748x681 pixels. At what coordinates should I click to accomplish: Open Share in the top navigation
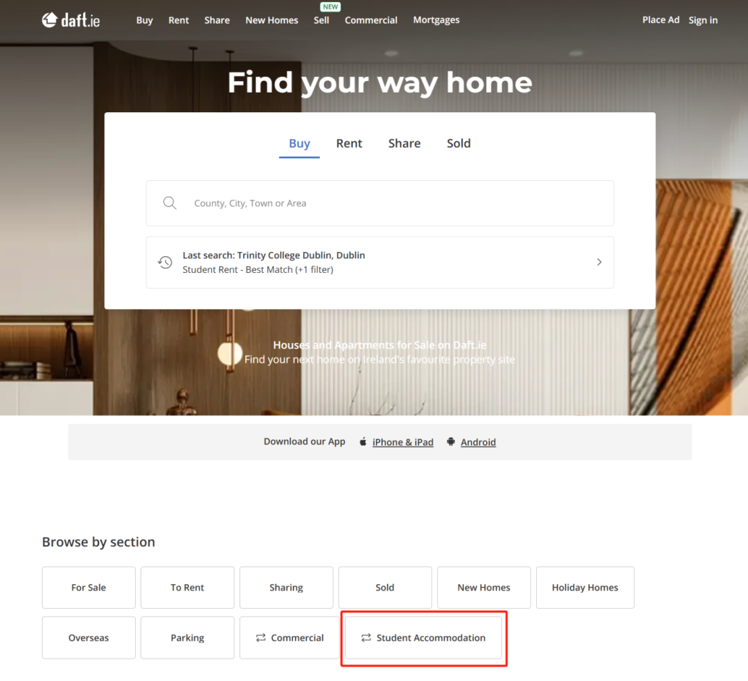[x=217, y=20]
